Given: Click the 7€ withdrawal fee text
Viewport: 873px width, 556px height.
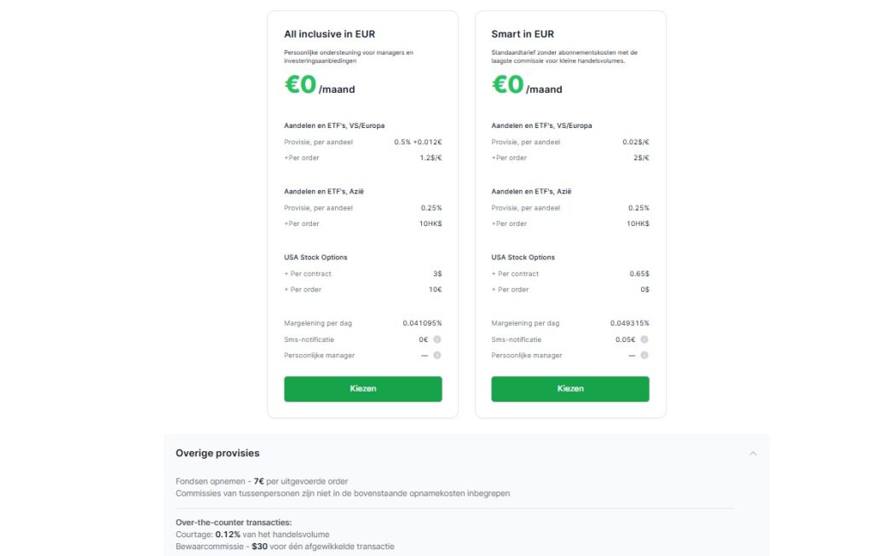Looking at the screenshot, I should [258, 480].
